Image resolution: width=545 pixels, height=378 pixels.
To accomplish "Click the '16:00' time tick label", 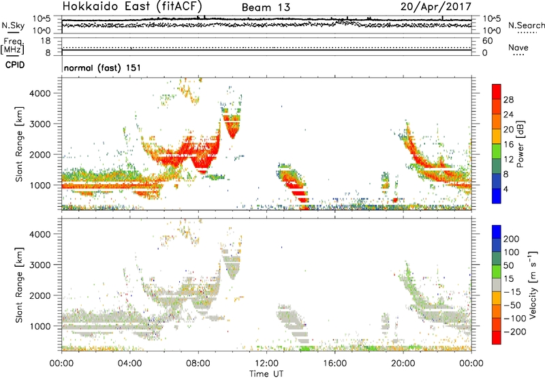I will coord(334,364).
